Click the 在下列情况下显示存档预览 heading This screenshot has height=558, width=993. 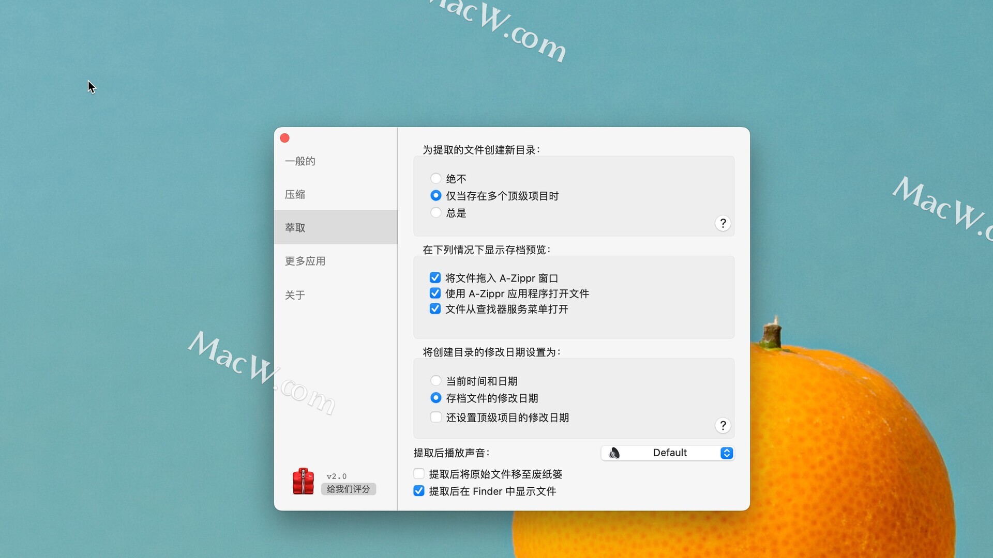tap(486, 250)
